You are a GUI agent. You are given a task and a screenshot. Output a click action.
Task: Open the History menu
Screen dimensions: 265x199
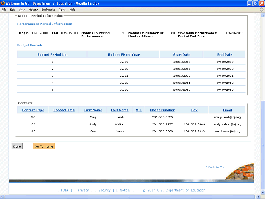coord(33,9)
